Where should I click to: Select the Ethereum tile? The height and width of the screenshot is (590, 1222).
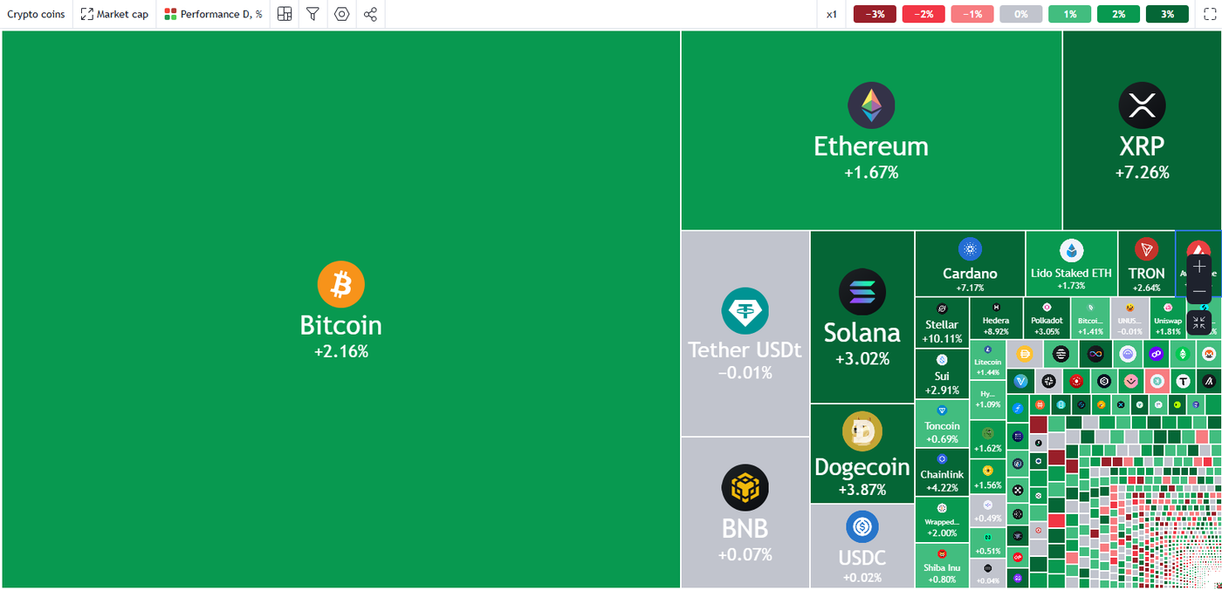(x=870, y=131)
